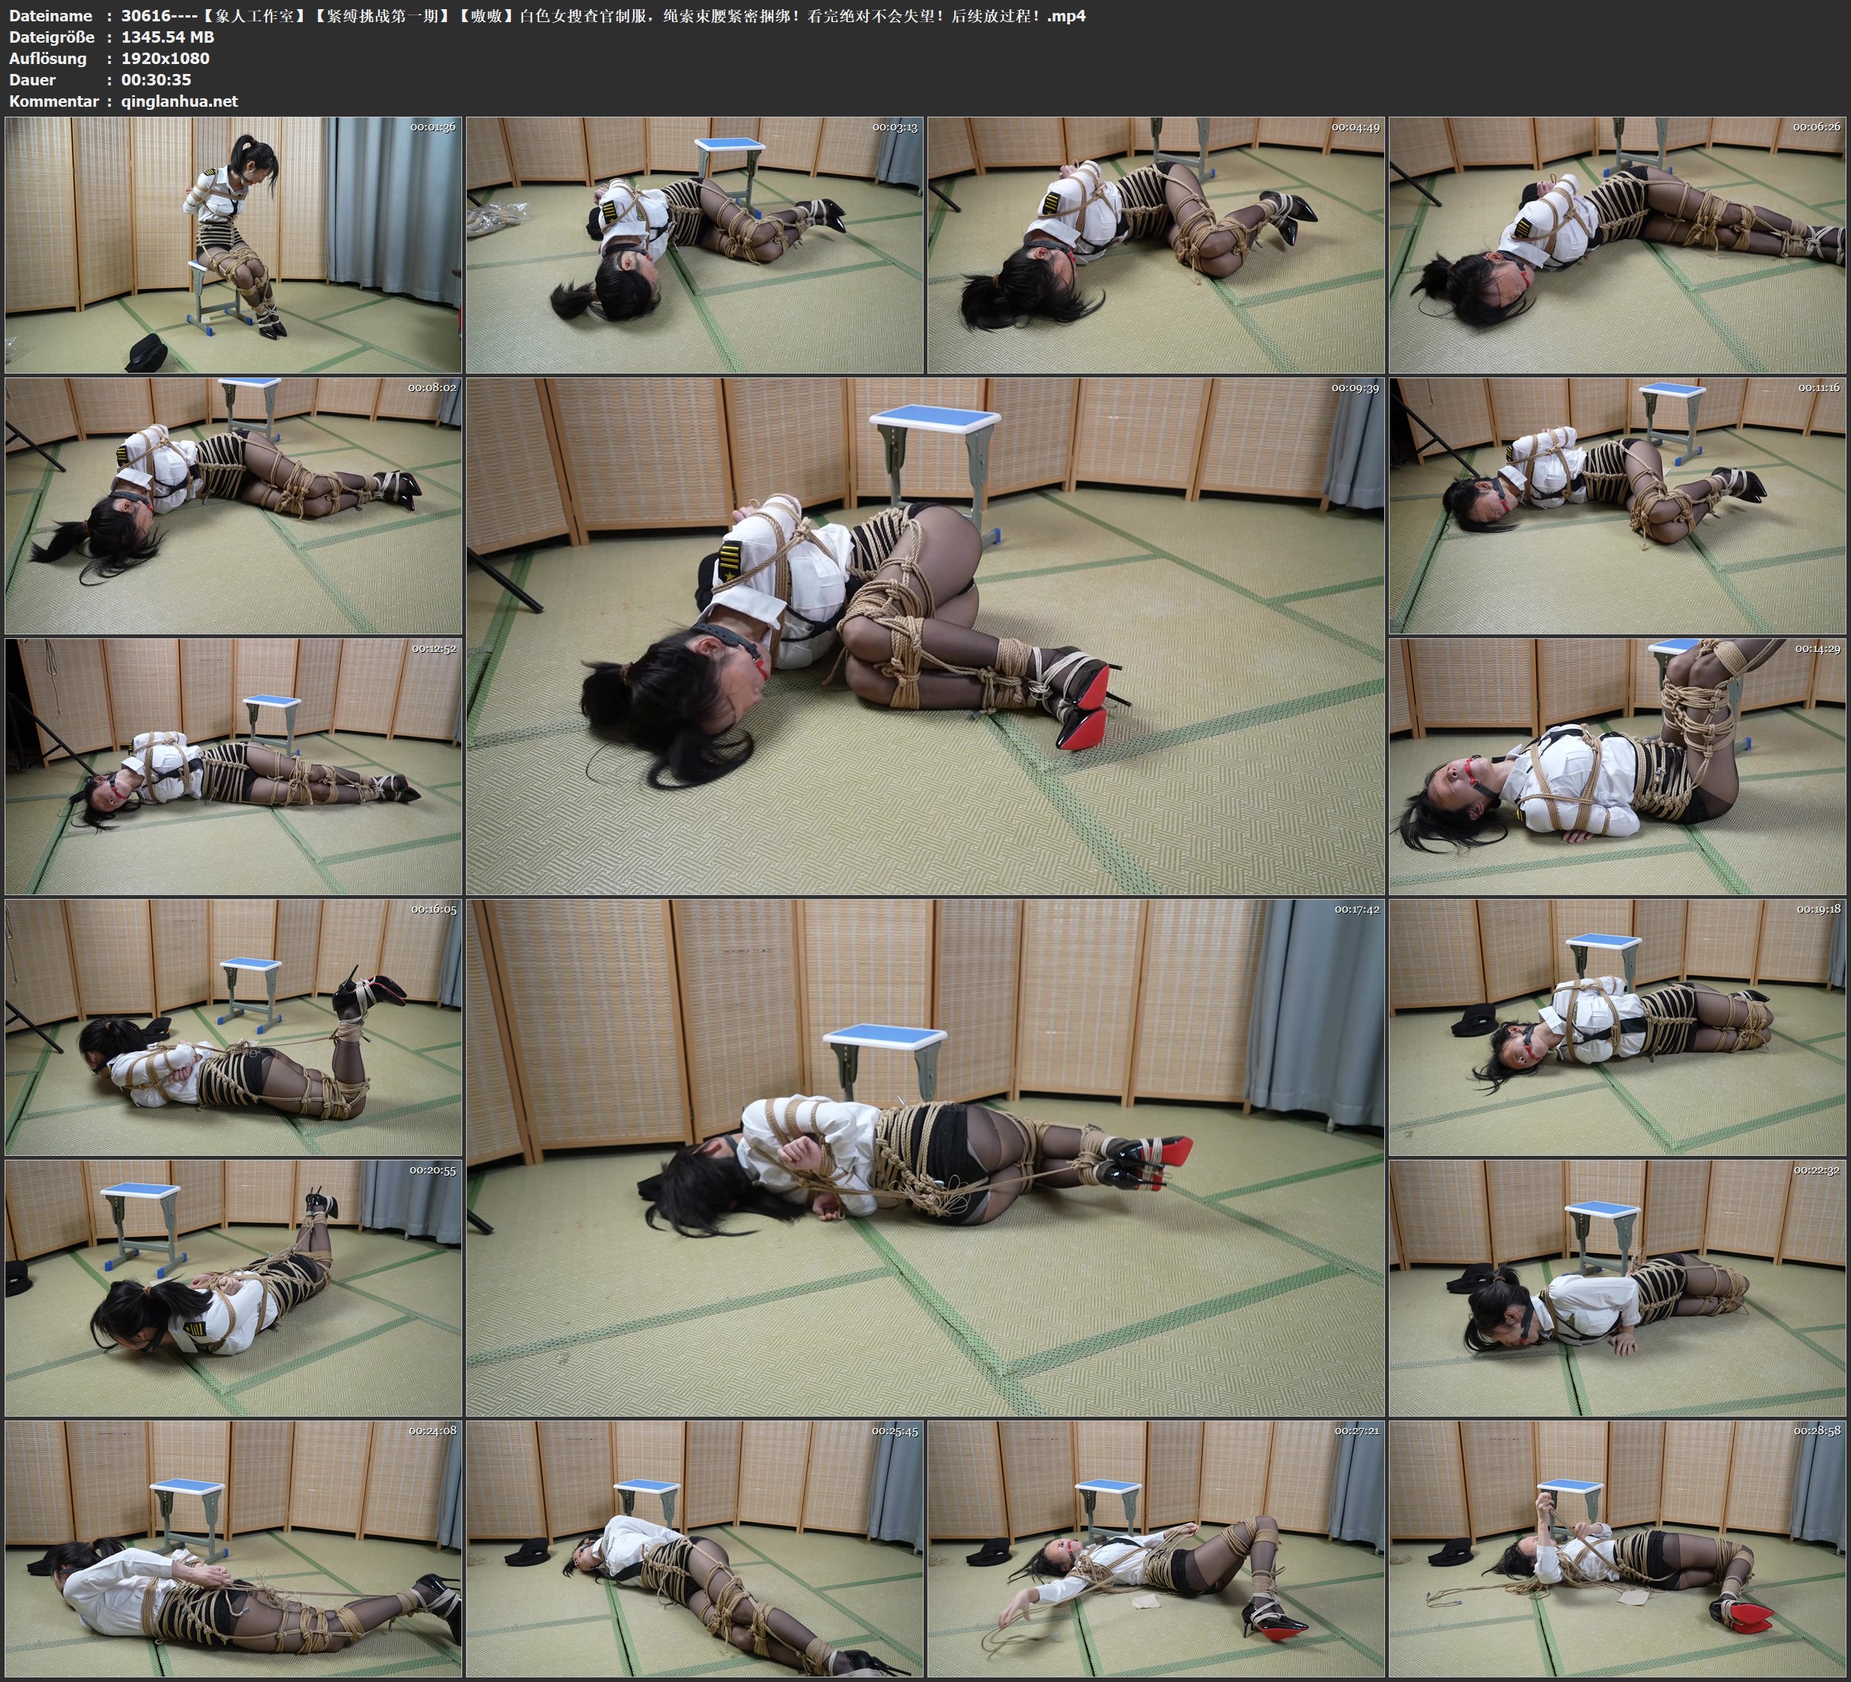Select the large frame at 00:17:42

[x=924, y=1157]
